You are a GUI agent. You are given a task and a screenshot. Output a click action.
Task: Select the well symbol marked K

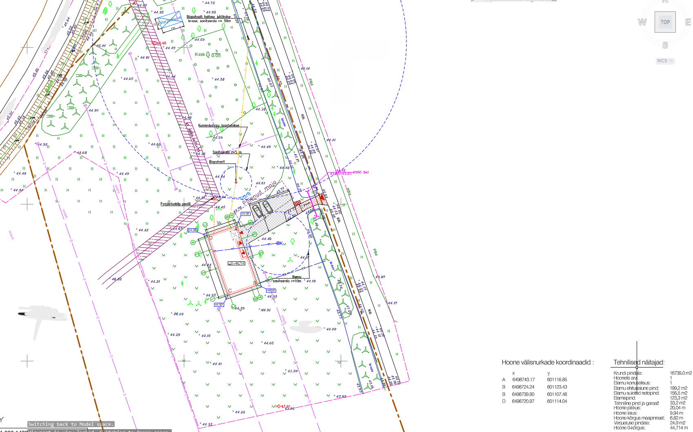point(279,243)
